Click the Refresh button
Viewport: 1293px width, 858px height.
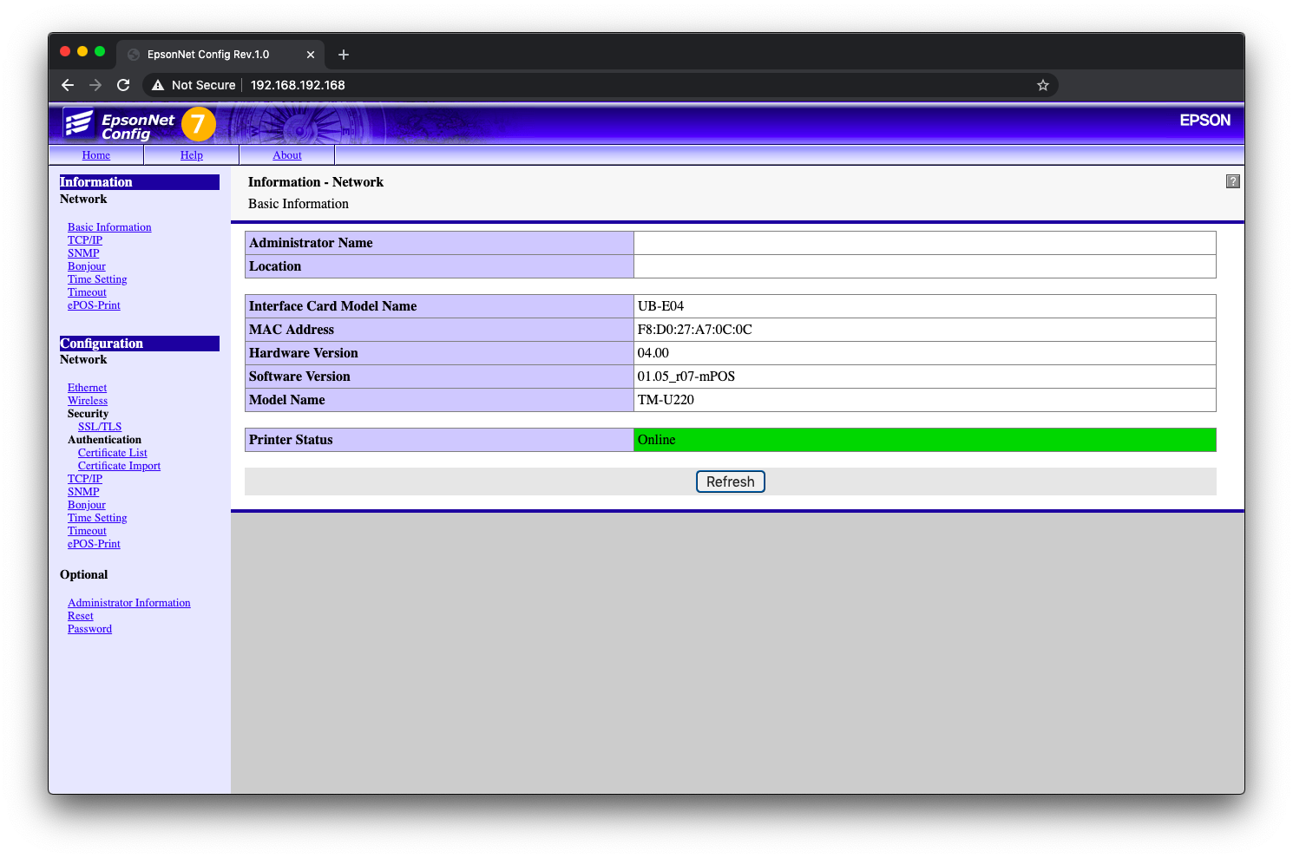pyautogui.click(x=731, y=481)
